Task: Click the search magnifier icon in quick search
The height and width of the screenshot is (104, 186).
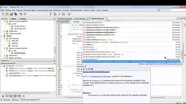Action: click(159, 10)
